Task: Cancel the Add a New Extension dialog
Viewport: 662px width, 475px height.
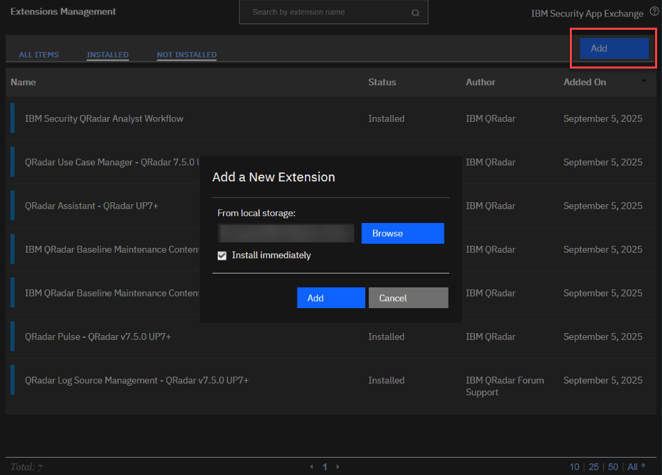Action: (x=408, y=298)
